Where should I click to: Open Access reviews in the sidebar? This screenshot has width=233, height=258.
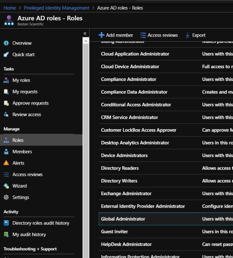tap(27, 174)
